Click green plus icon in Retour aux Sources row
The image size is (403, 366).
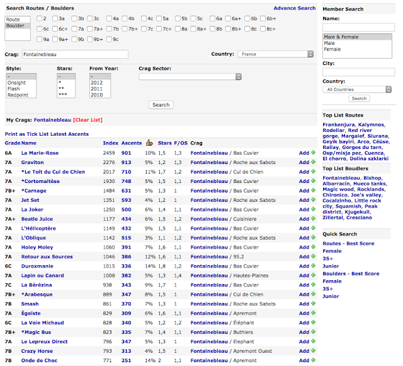coord(313,256)
